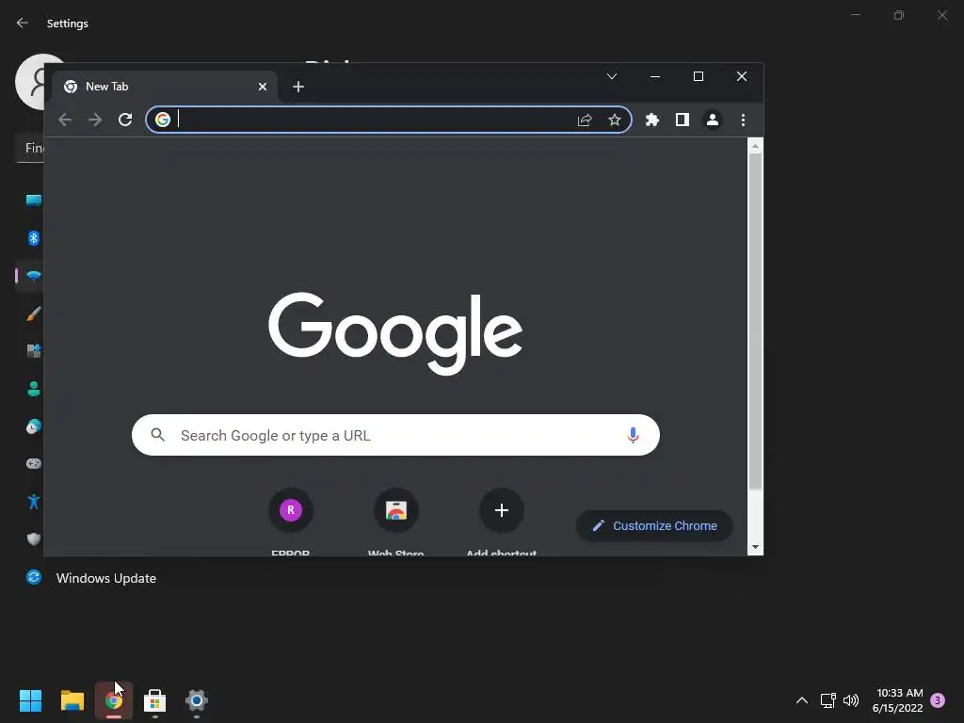Reload the page in Chrome

125,120
